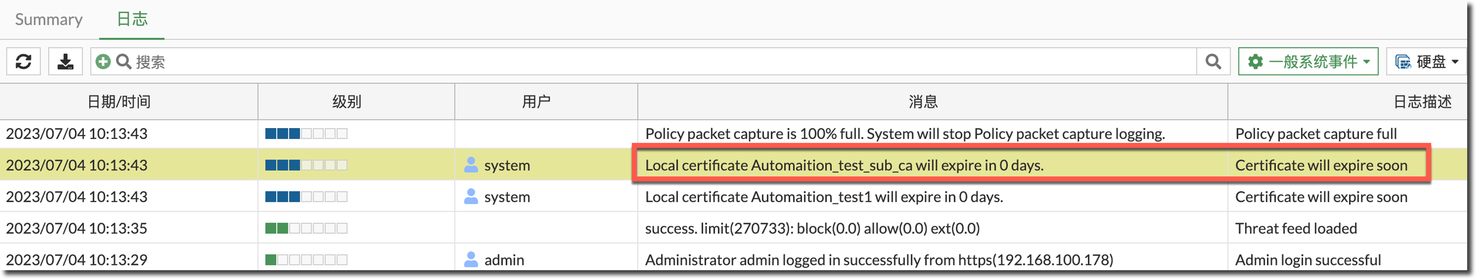Click the green add filter plus icon
Screen dimensions: 1476x279
[103, 61]
